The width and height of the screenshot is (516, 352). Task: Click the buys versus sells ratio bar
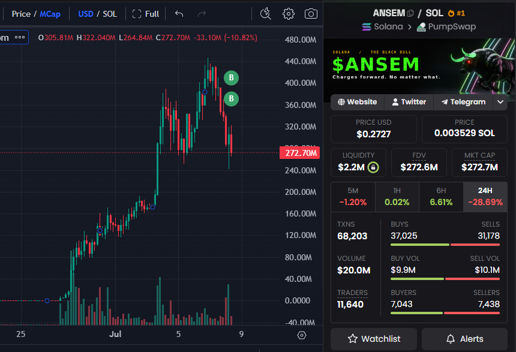click(445, 245)
